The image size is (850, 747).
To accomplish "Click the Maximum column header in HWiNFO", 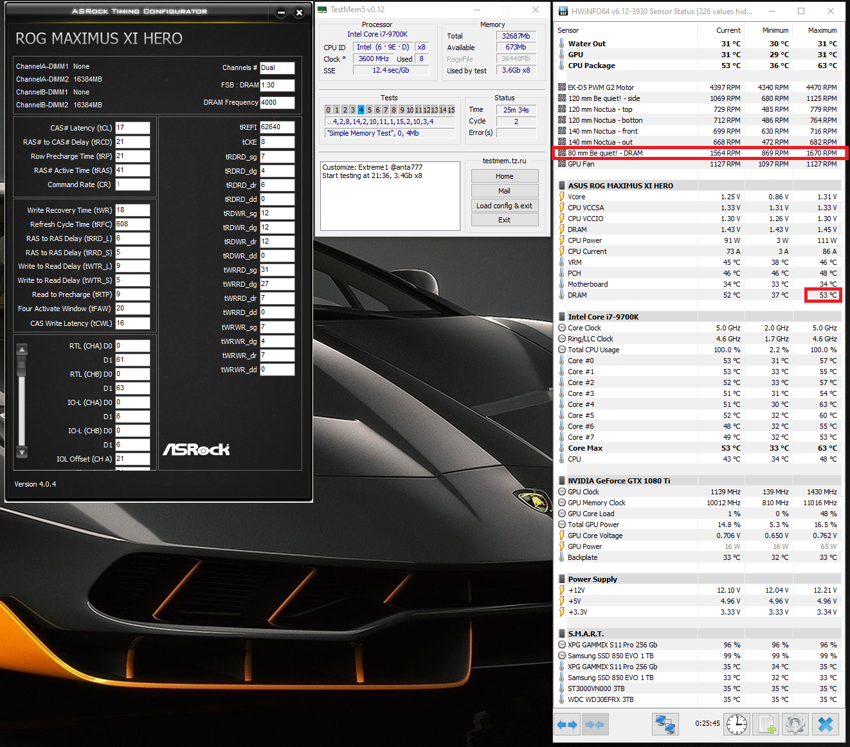I will coord(822,30).
